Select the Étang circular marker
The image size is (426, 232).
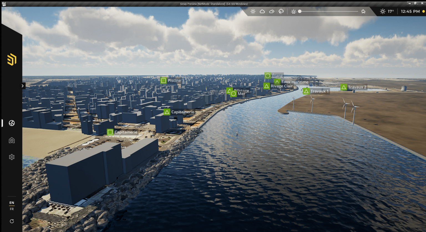point(267,75)
